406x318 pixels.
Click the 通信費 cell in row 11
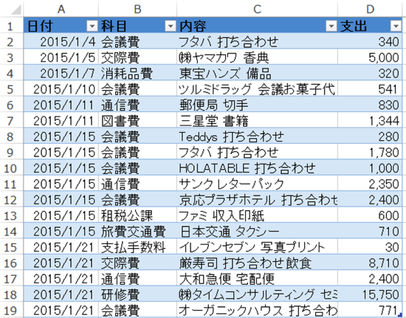pos(138,184)
